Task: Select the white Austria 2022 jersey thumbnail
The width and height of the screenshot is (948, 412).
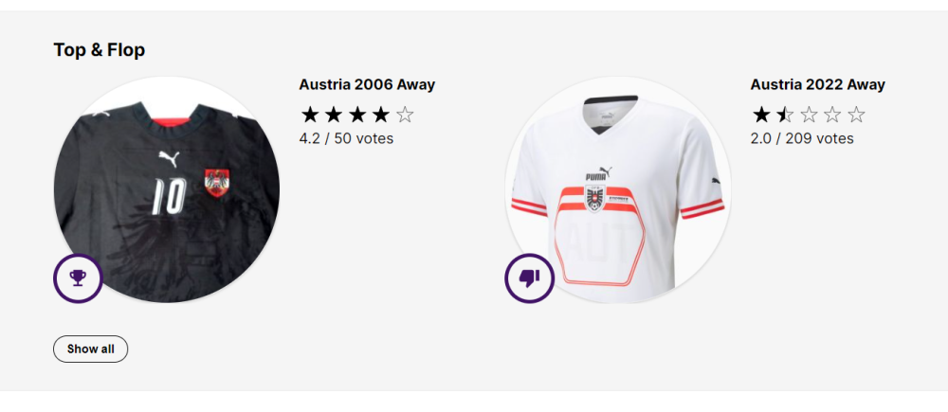Action: click(x=618, y=189)
